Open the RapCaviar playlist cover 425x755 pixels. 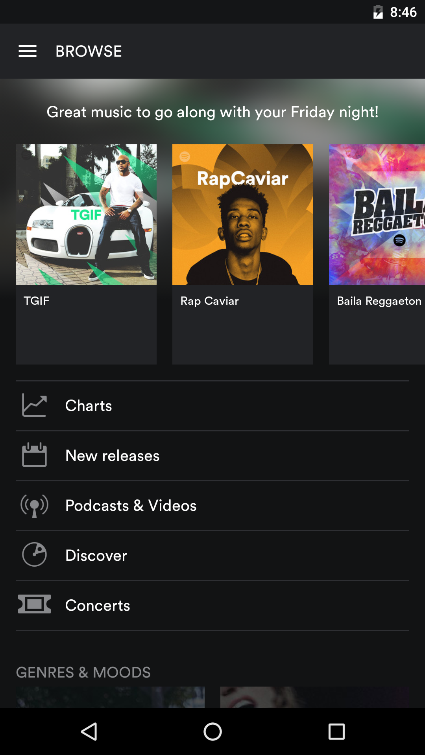point(243,215)
